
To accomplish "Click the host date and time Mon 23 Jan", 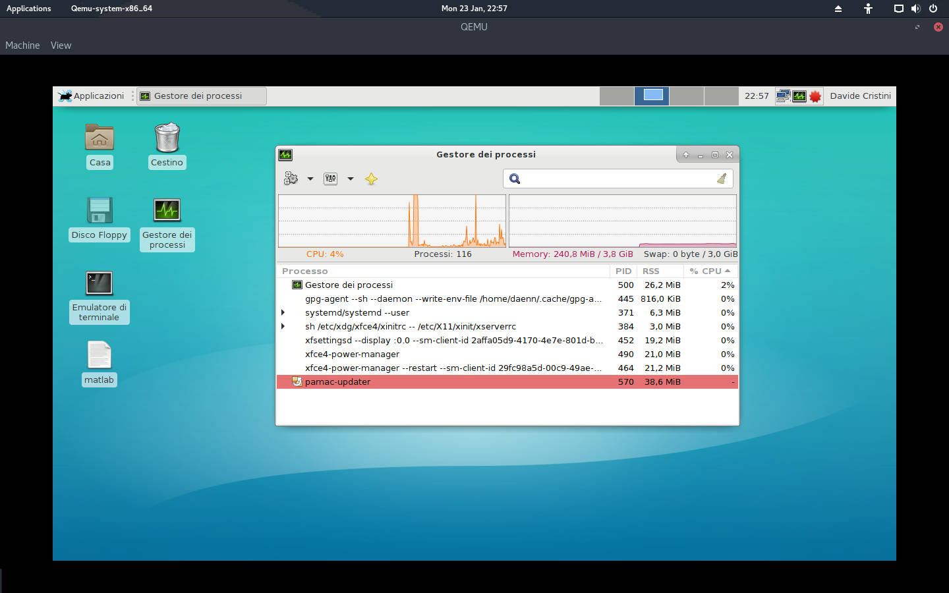I will click(x=474, y=9).
